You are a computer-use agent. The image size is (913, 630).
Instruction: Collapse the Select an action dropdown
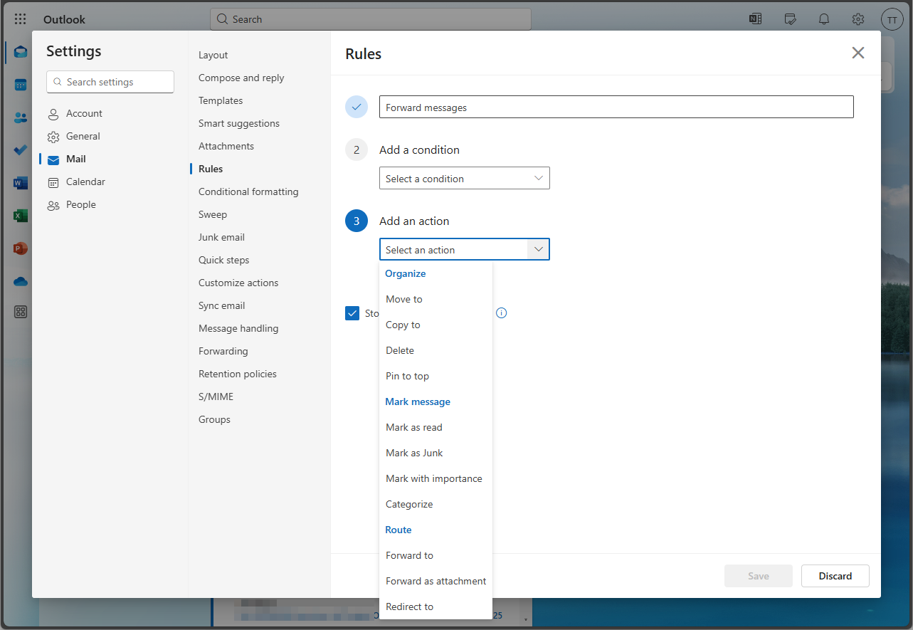[x=538, y=250]
